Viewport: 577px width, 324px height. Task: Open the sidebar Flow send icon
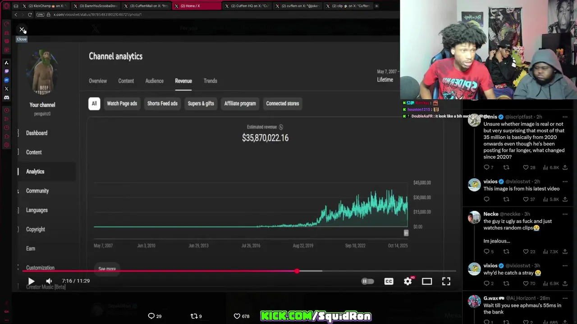click(x=6, y=119)
